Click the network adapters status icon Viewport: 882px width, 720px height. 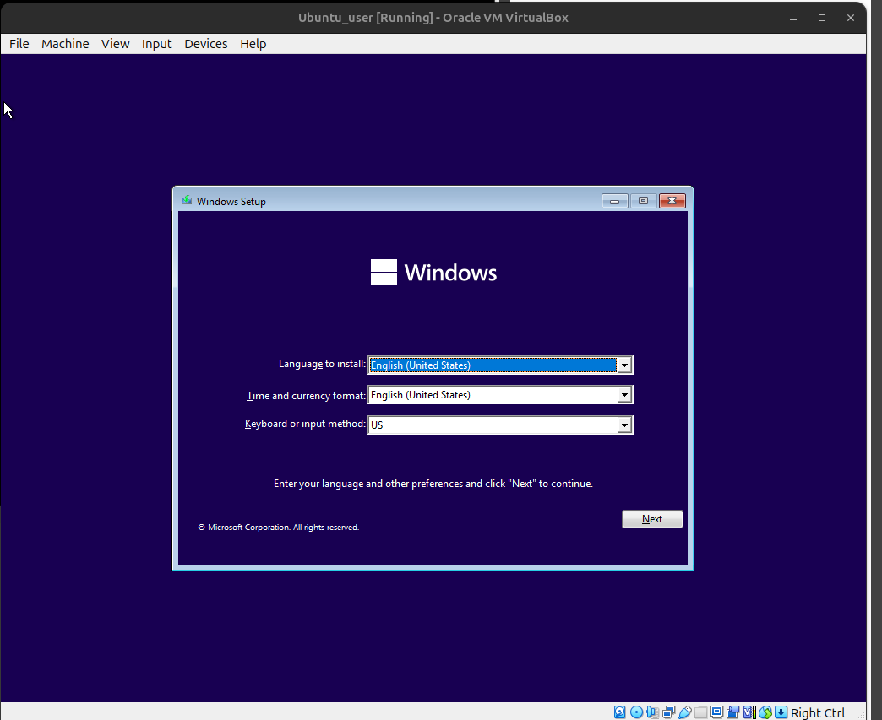(x=669, y=712)
